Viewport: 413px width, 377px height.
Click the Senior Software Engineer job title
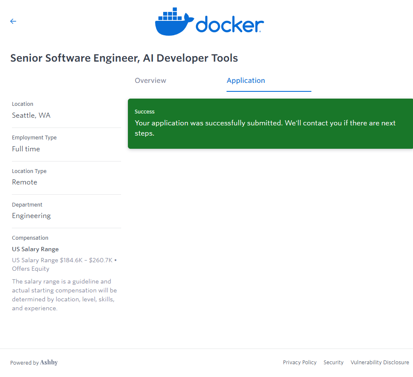pos(124,58)
